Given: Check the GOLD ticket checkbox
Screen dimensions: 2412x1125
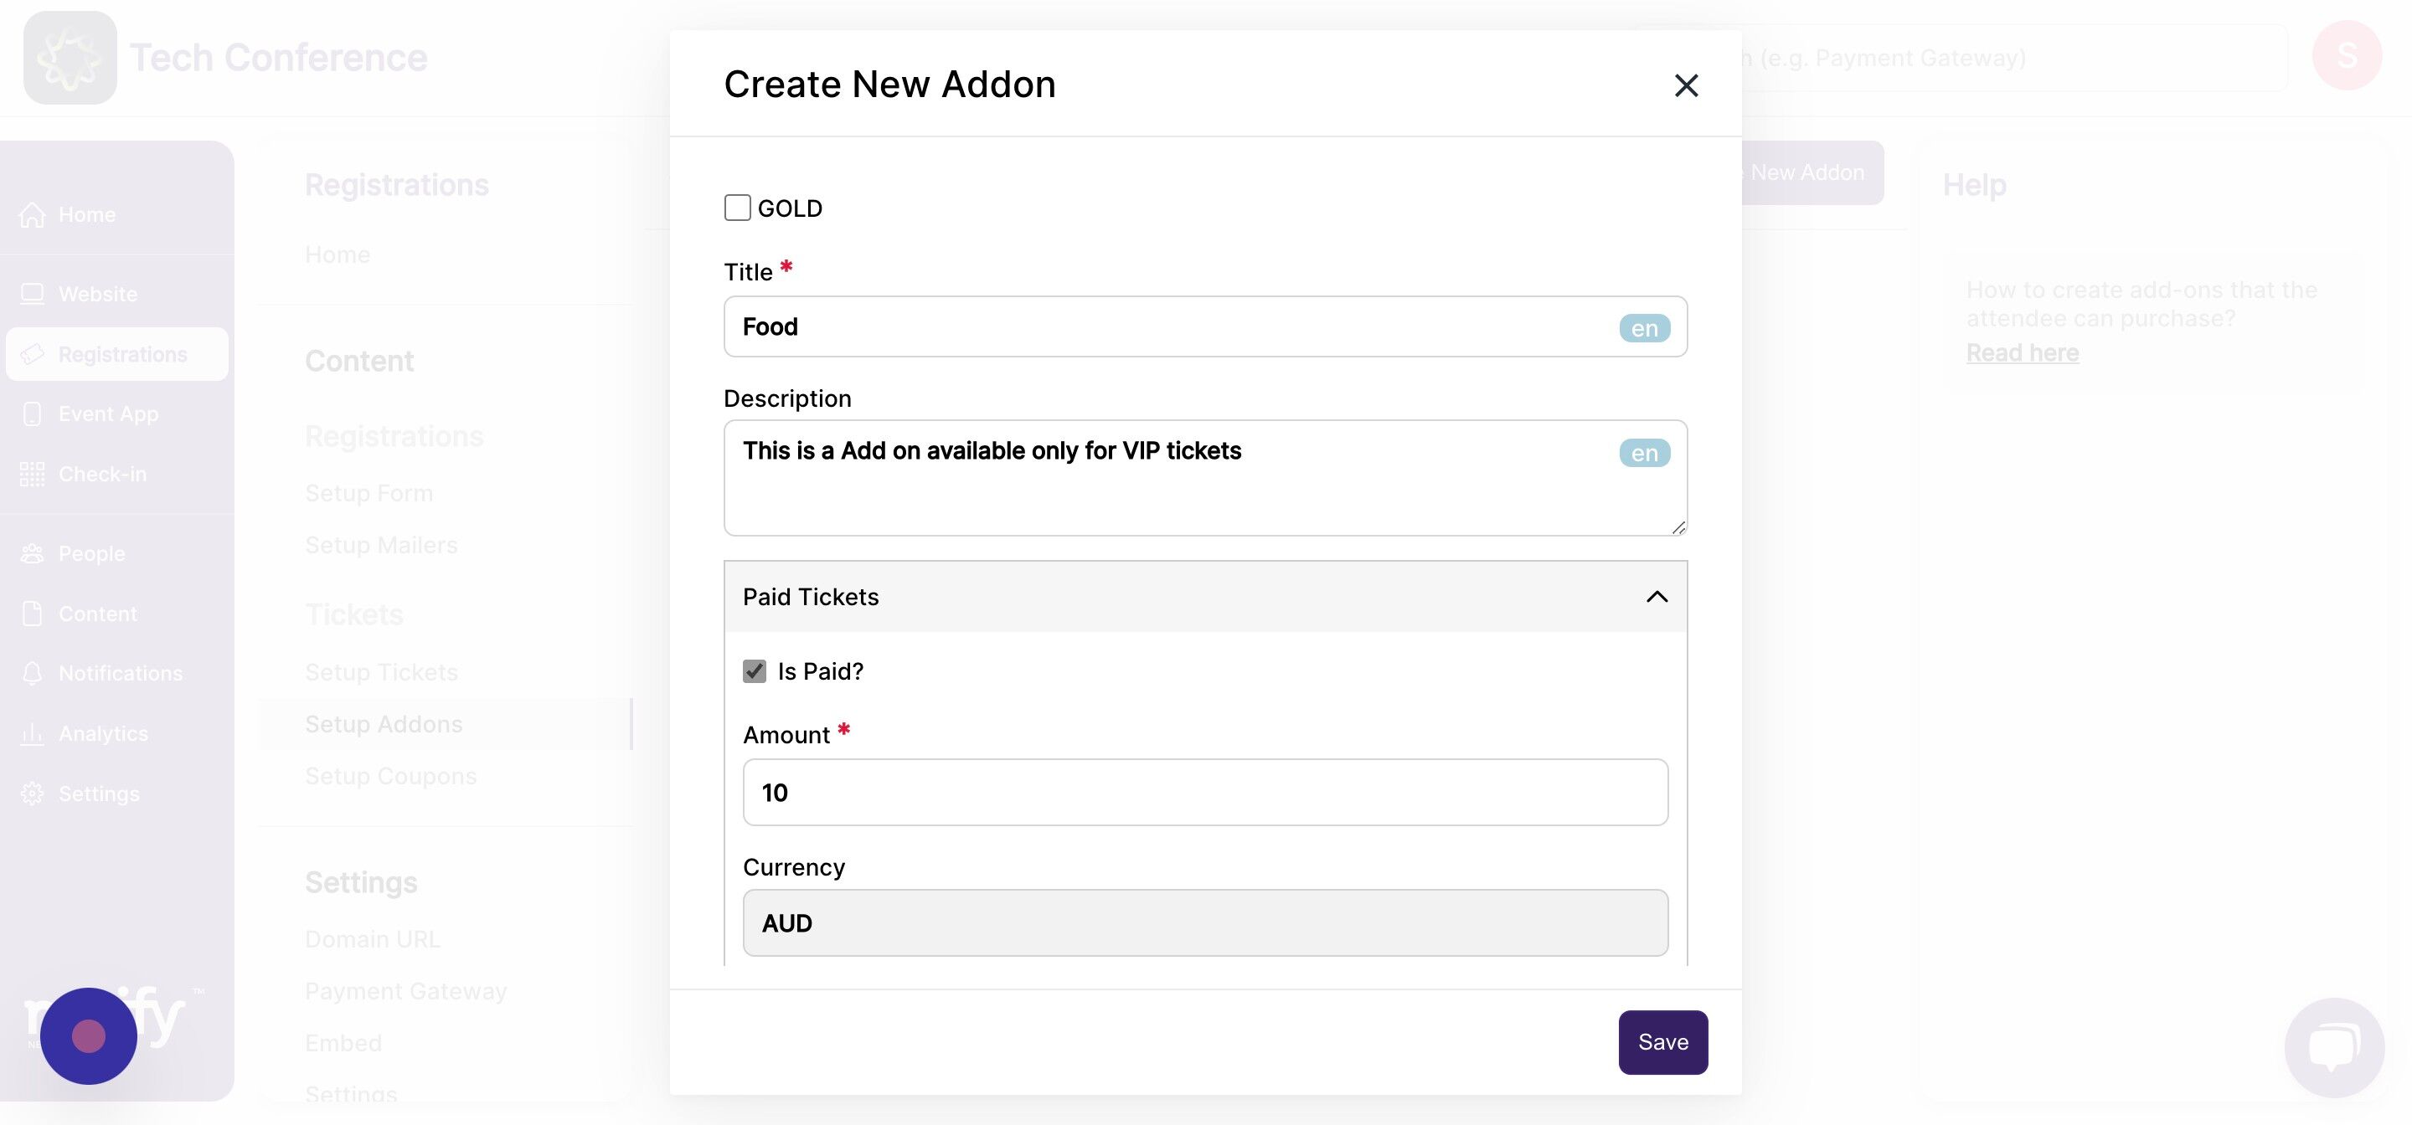Looking at the screenshot, I should point(738,208).
